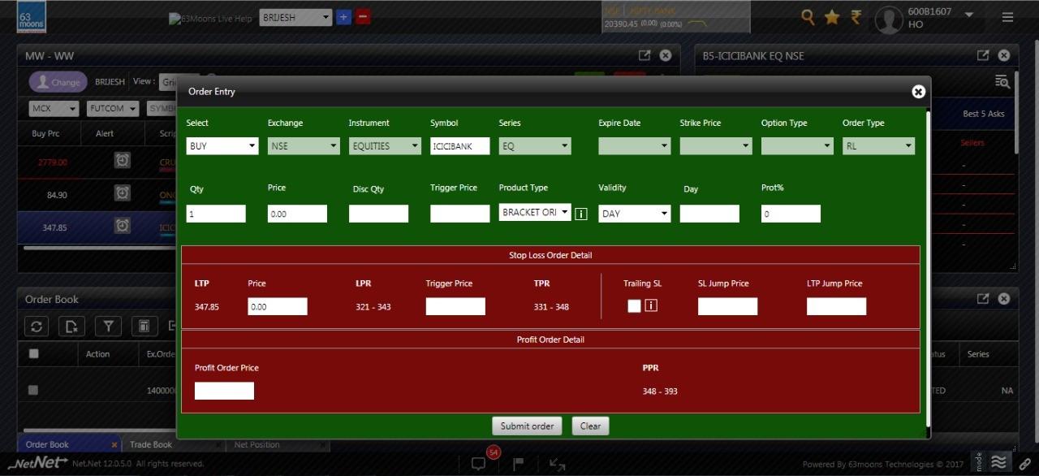1039x476 pixels.
Task: Show Product Type info icon
Action: click(x=581, y=214)
